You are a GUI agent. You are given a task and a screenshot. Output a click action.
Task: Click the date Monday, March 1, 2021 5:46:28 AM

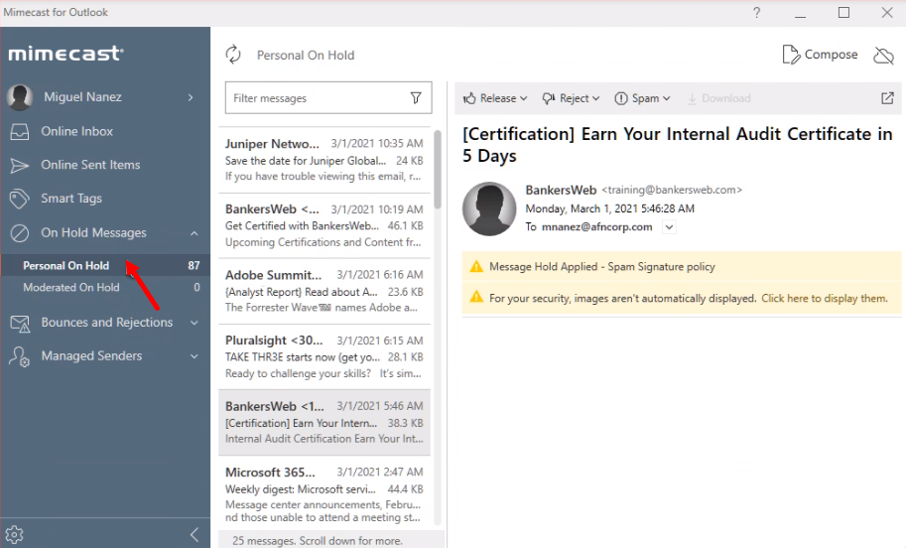609,208
